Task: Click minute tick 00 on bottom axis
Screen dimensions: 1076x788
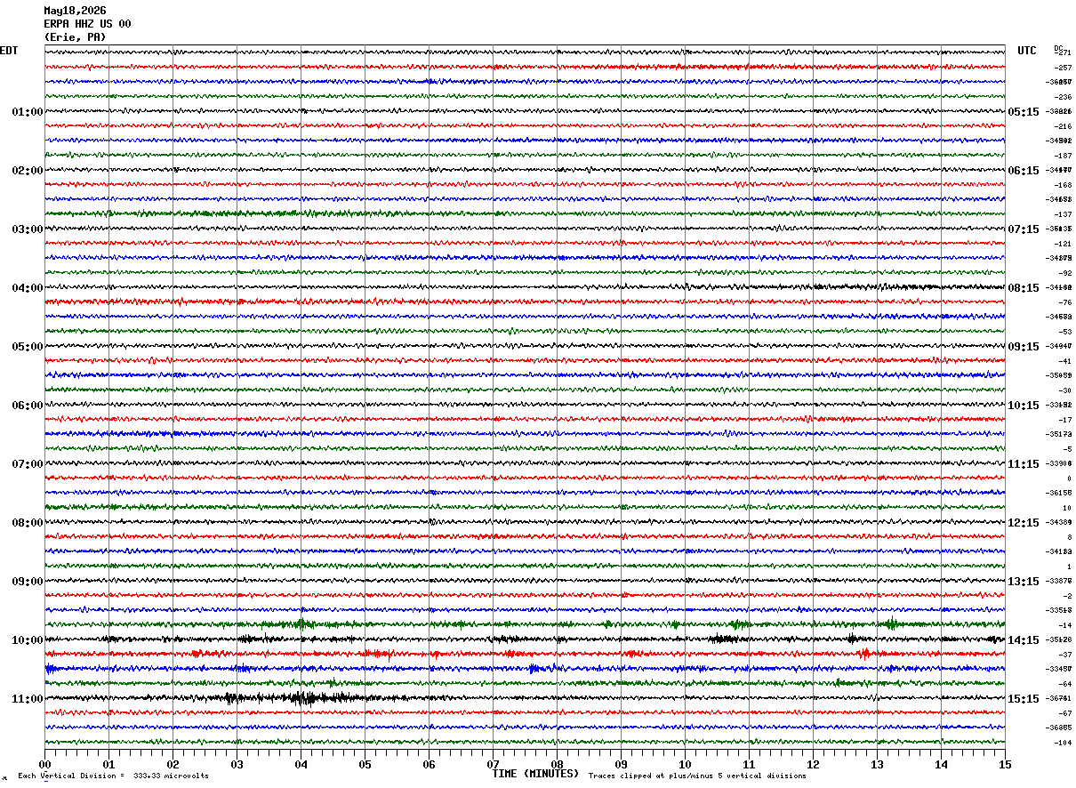Action: (x=44, y=764)
